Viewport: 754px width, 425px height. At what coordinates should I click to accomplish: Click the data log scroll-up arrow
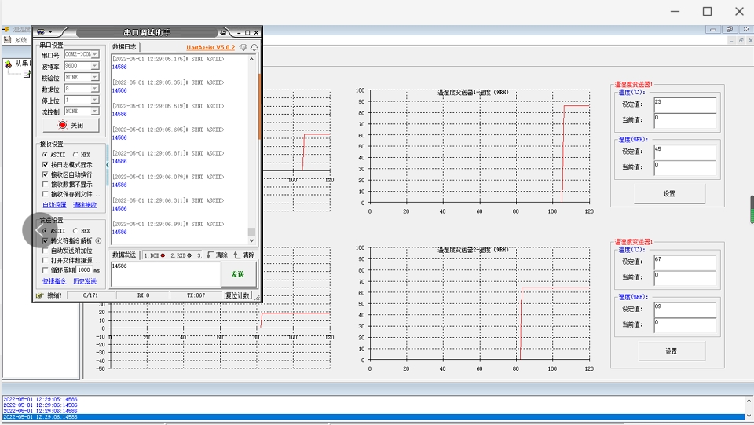[251, 59]
